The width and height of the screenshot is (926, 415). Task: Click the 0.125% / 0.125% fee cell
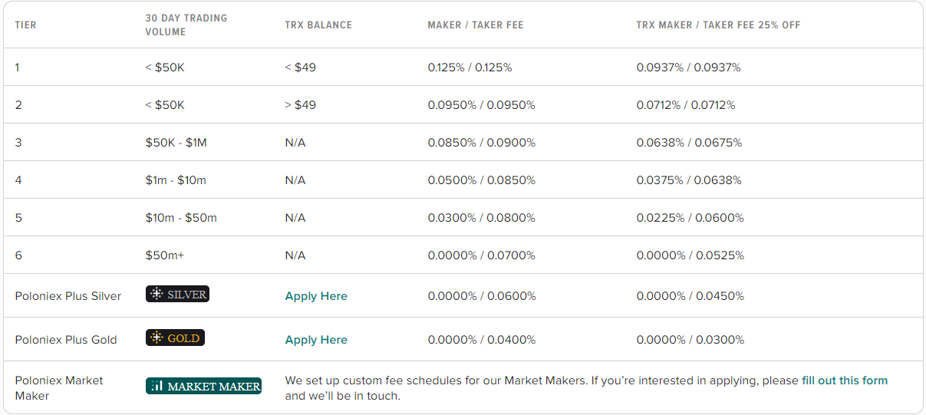(470, 68)
